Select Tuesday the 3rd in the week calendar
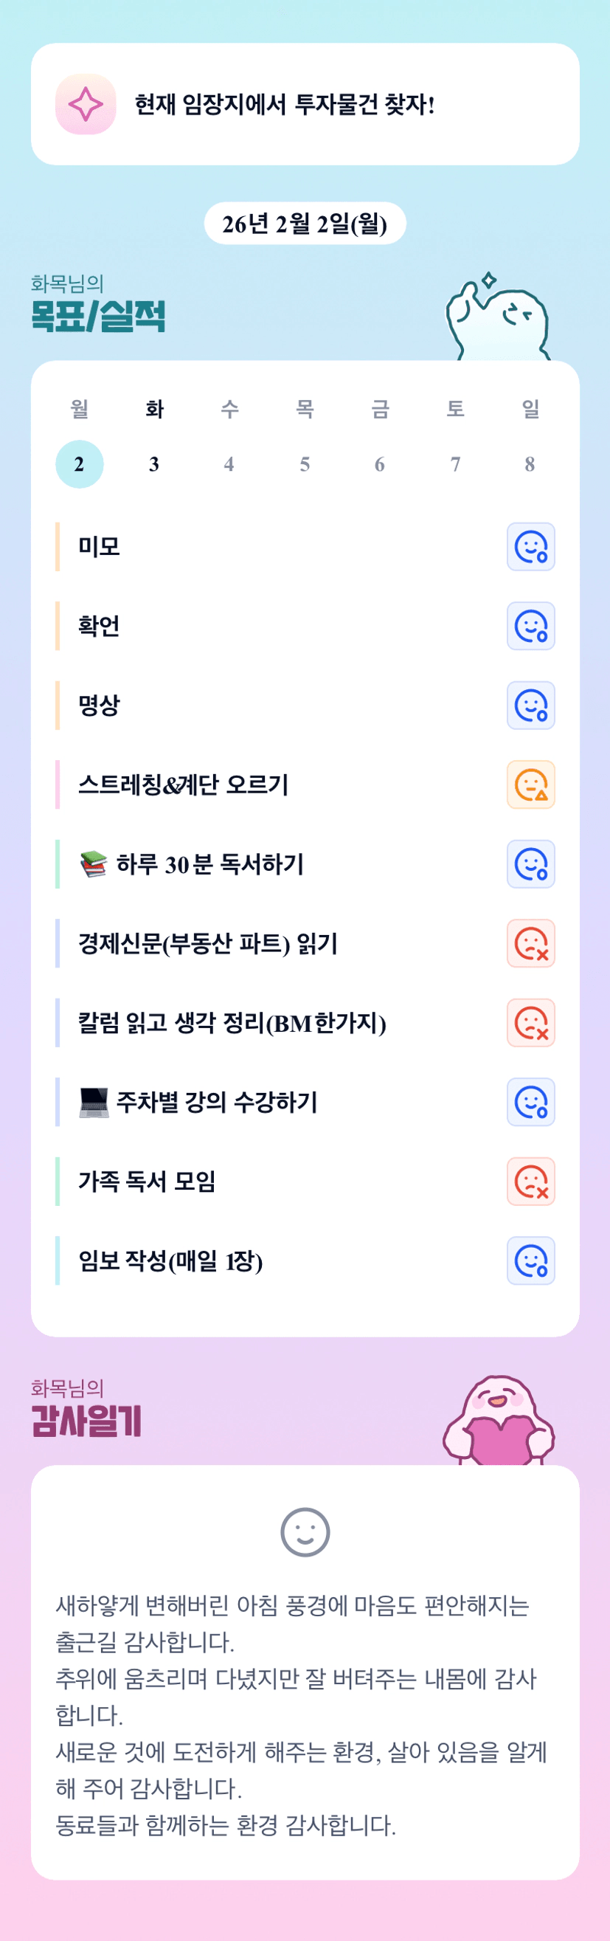The height and width of the screenshot is (1941, 610). [x=154, y=464]
